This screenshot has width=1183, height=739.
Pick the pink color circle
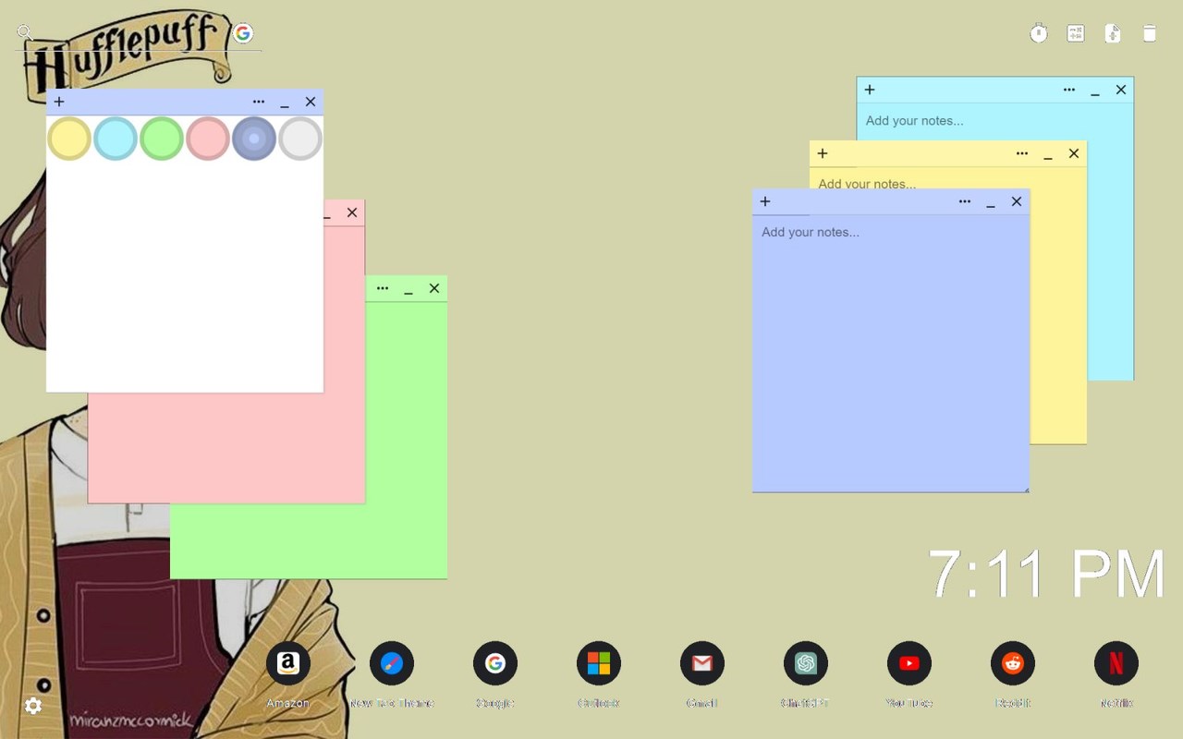208,139
